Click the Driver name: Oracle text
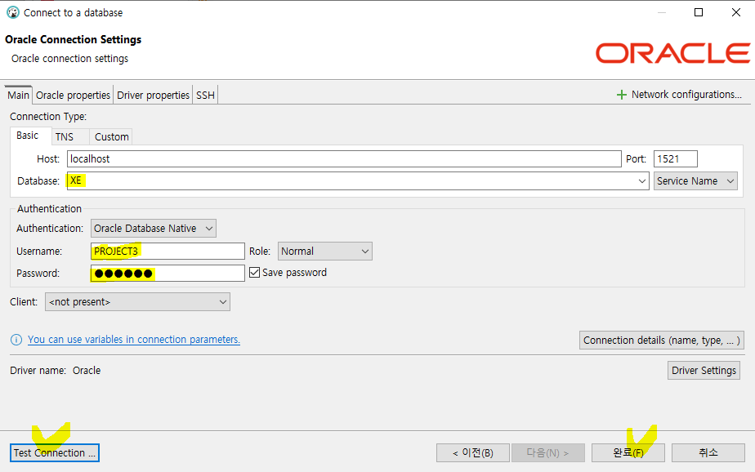The image size is (755, 472). click(x=56, y=371)
